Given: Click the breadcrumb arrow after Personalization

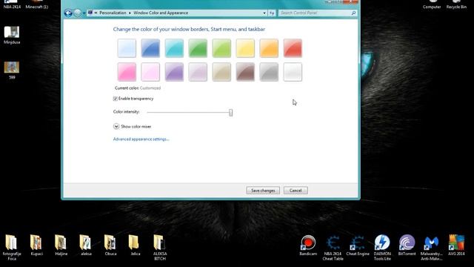Looking at the screenshot, I should [x=130, y=13].
